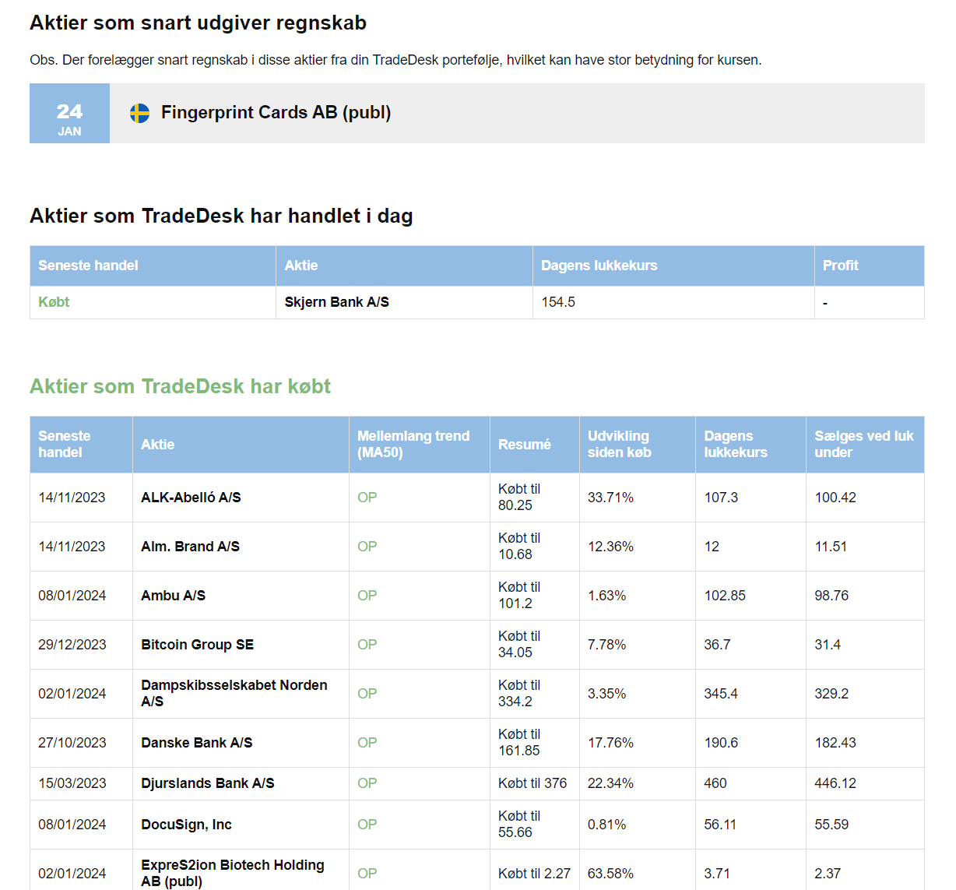The height and width of the screenshot is (890, 956).
Task: Click date 29/12/2023 in Bitcoin Group row
Action: tap(72, 645)
